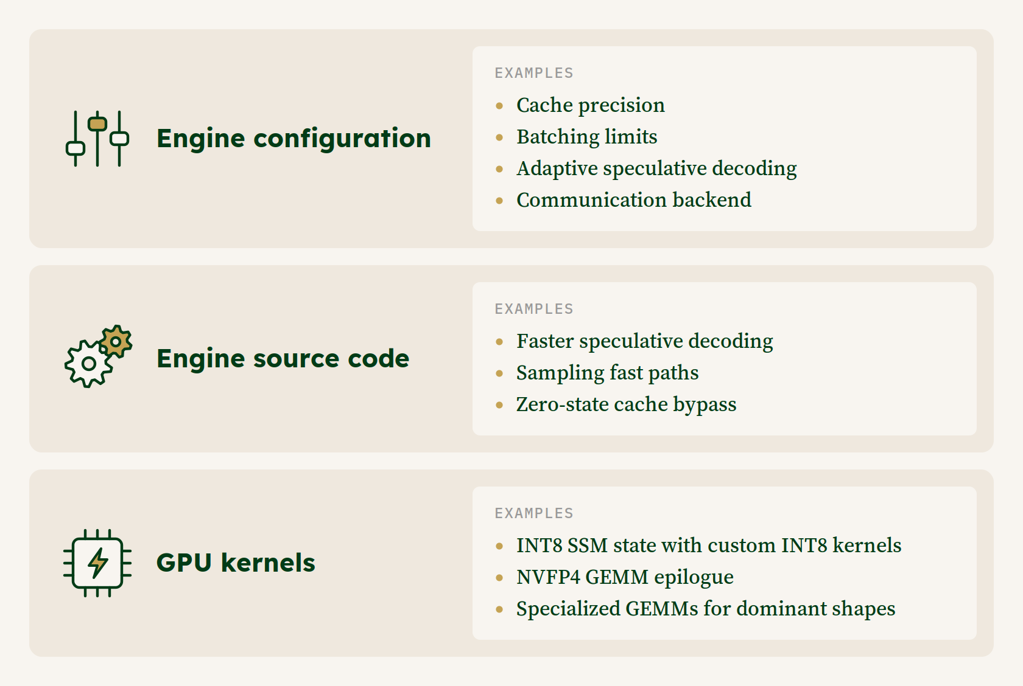The height and width of the screenshot is (686, 1023).
Task: Click Zero-state cache bypass item
Action: 626,404
